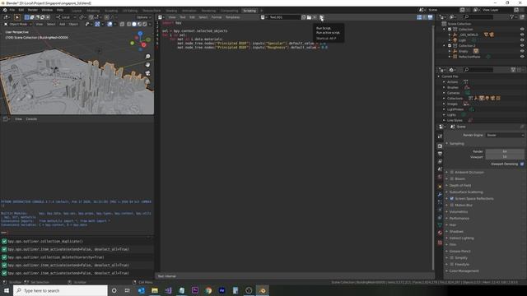This screenshot has height=296, width=527.
Task: Open the Active Tool properties tab icon
Action: click(x=440, y=136)
